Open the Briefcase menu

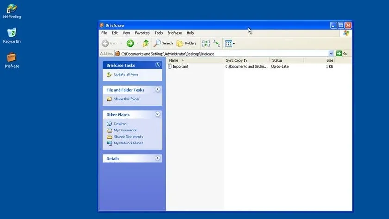point(174,33)
